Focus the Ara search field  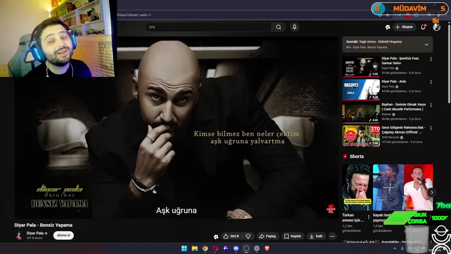[x=208, y=27]
